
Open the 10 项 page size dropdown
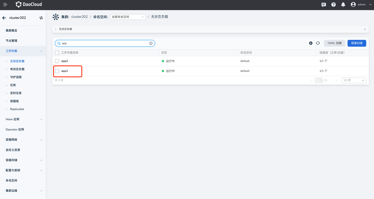354,80
